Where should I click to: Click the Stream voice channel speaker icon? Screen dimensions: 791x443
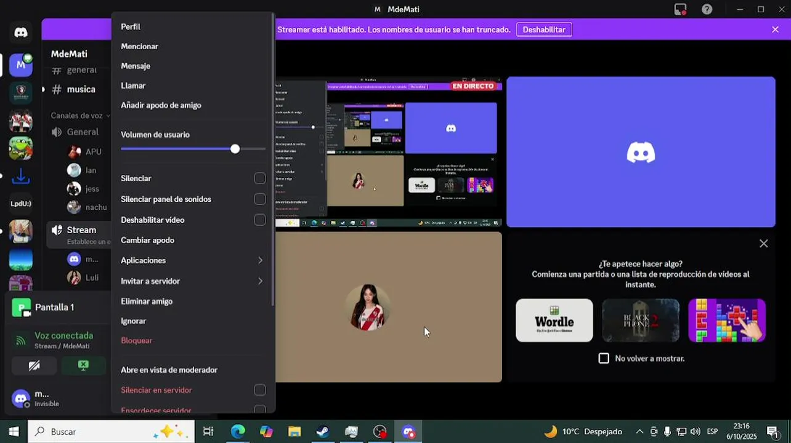pos(57,229)
